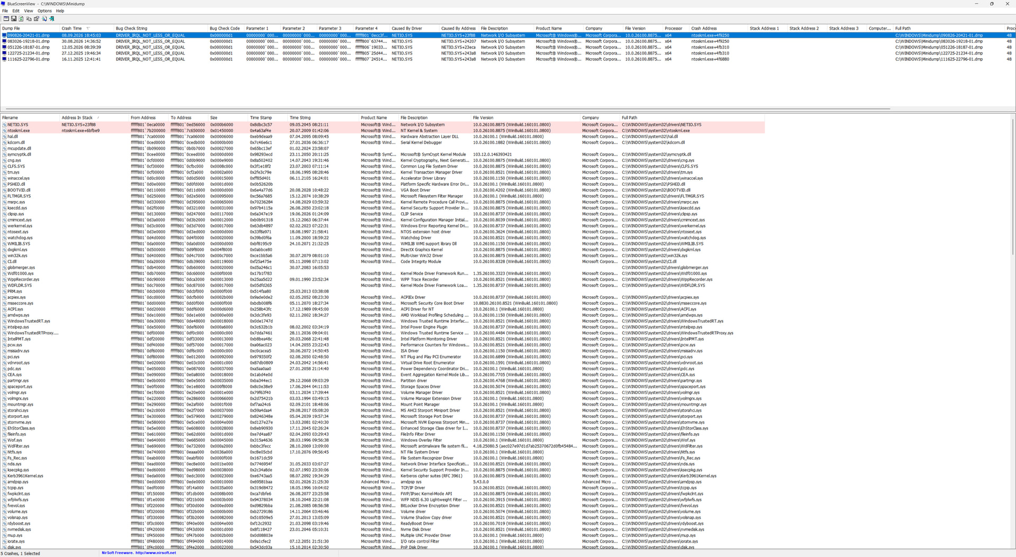Open the Options menu
Viewport: 1016px width, 557px height.
44,11
